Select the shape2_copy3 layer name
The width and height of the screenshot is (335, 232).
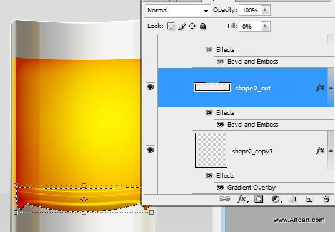(x=252, y=152)
